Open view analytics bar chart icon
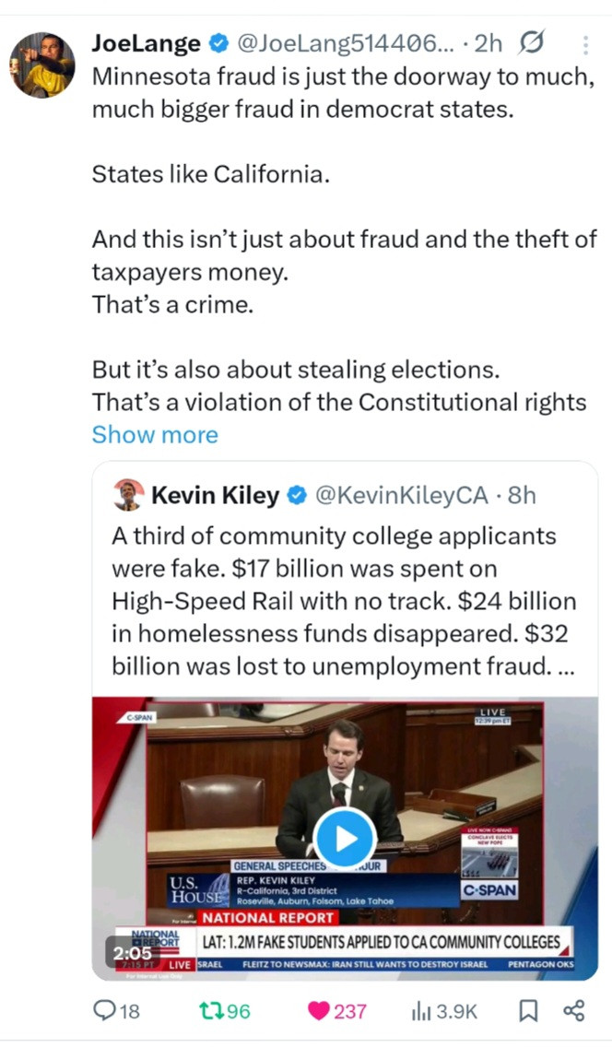 click(421, 1011)
